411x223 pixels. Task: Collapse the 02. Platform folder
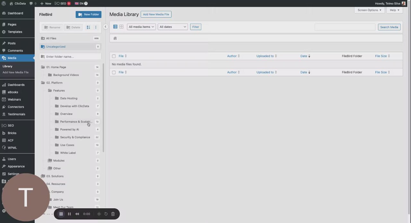click(43, 83)
